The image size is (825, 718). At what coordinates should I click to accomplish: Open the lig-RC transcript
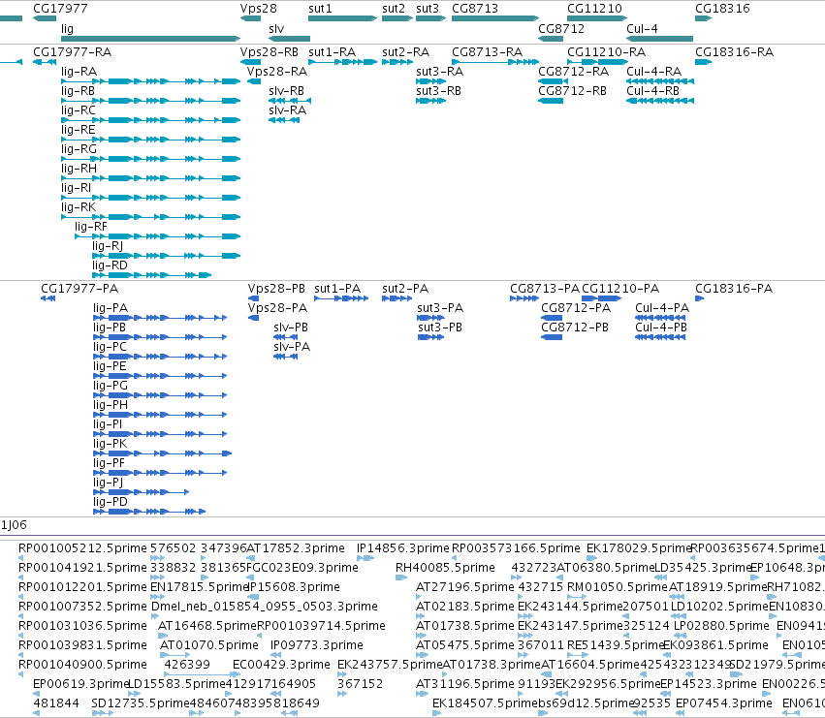(151, 120)
